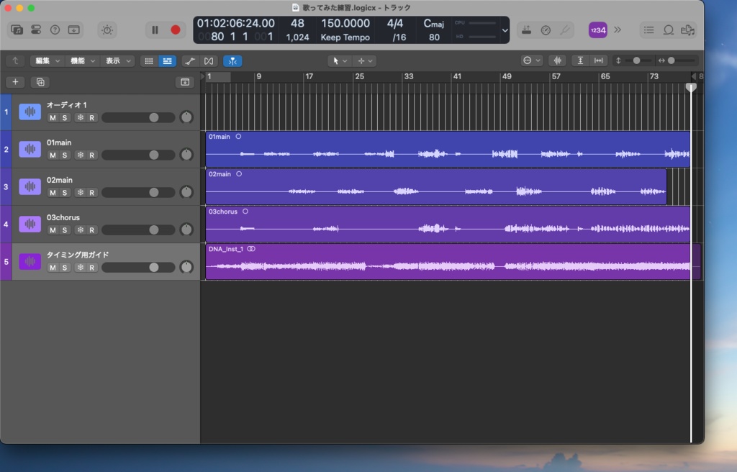Mute the オーディオ 1 track
This screenshot has height=472, width=737.
pyautogui.click(x=53, y=117)
